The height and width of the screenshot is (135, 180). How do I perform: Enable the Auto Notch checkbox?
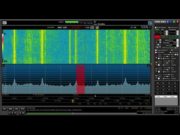click(x=156, y=52)
